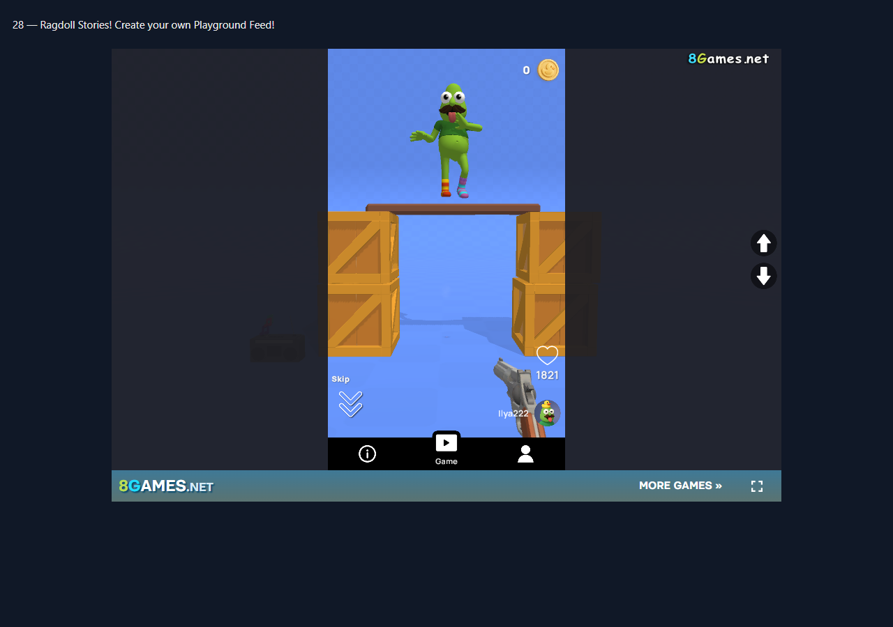Toggle fullscreen mode icon
893x627 pixels.
tap(757, 486)
